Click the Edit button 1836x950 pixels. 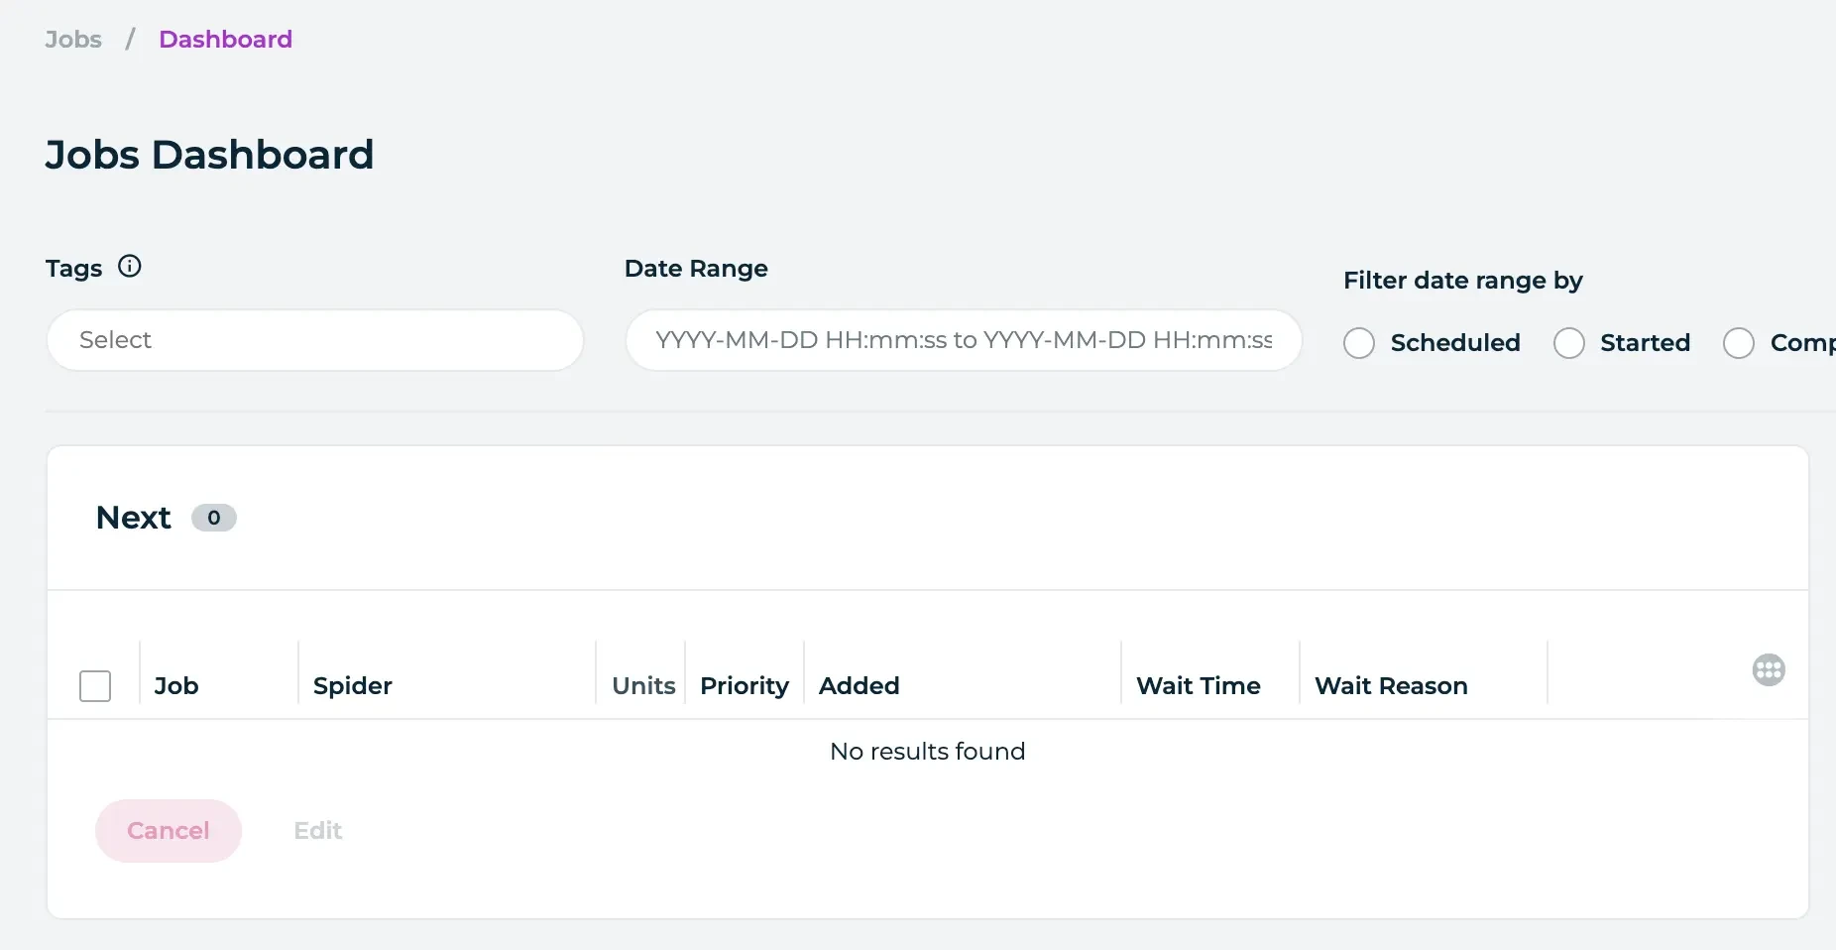317,830
